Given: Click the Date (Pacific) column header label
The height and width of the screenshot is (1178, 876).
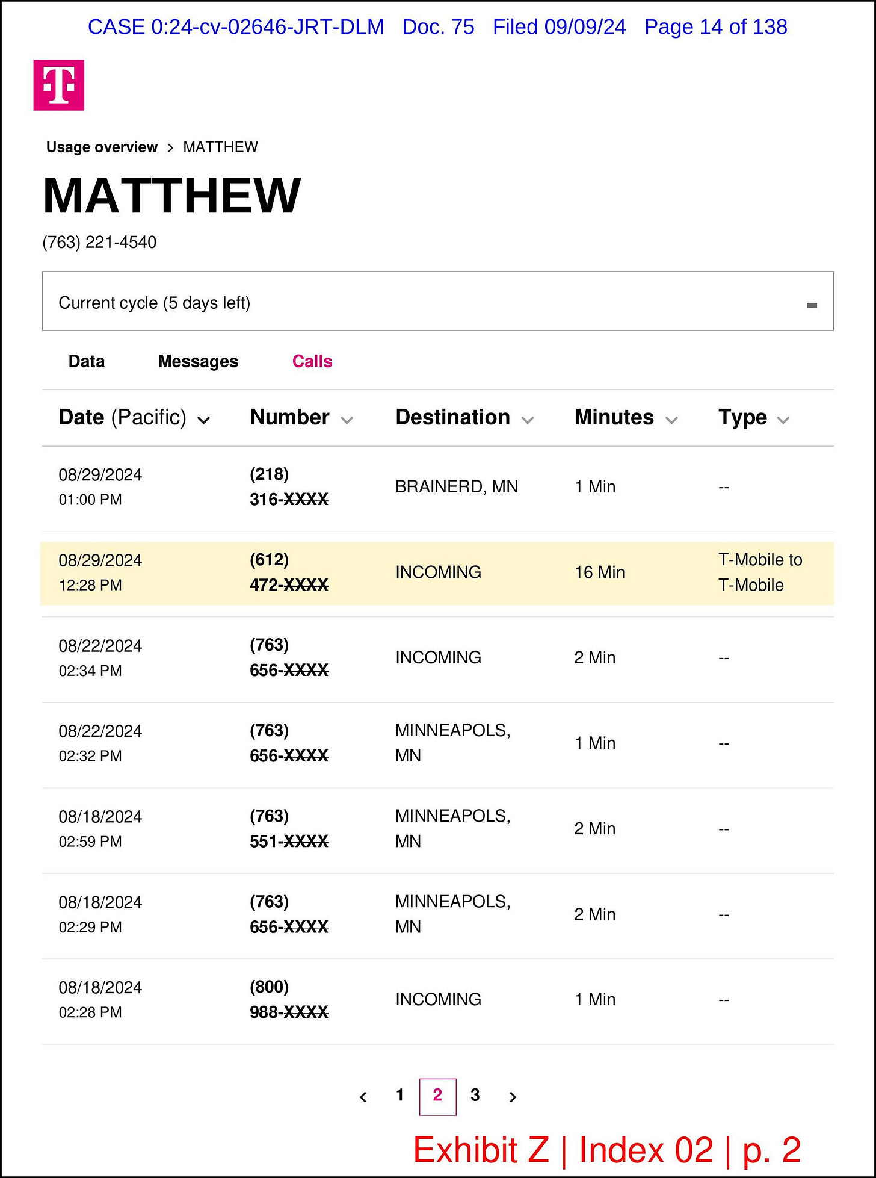Looking at the screenshot, I should 123,418.
